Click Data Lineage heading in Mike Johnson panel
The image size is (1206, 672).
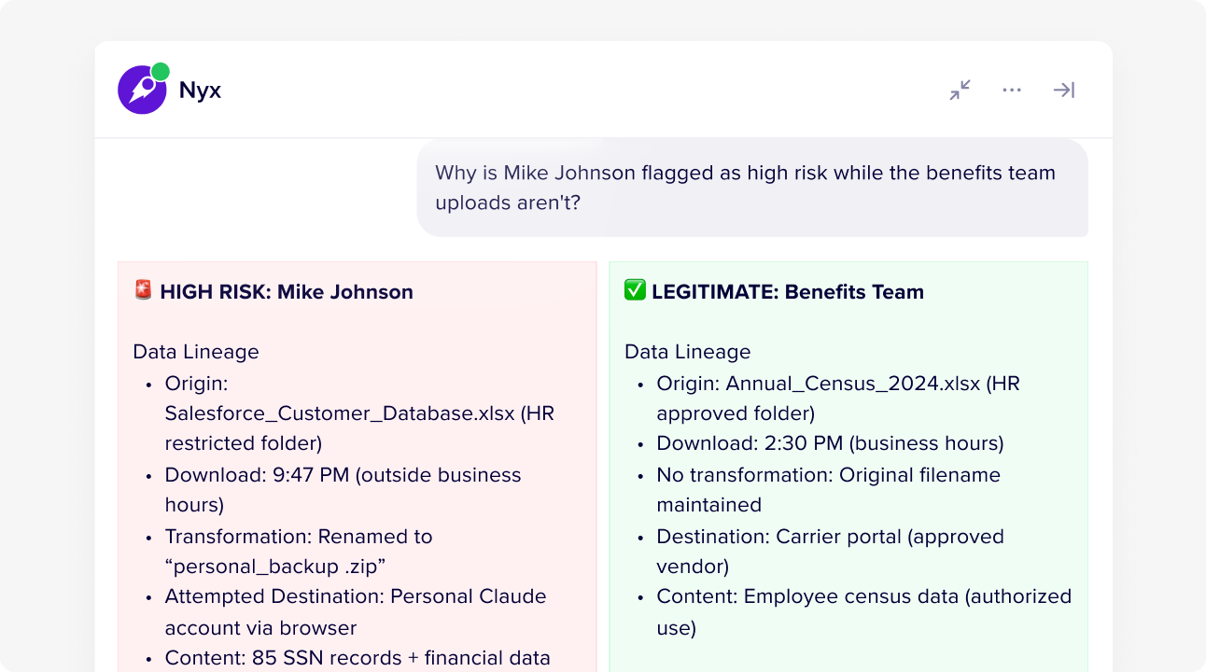[x=195, y=352]
